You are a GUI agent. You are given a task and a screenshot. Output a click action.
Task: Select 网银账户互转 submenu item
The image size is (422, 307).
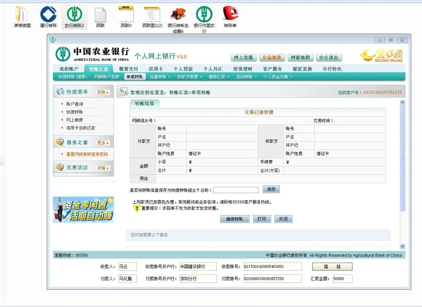pyautogui.click(x=107, y=77)
